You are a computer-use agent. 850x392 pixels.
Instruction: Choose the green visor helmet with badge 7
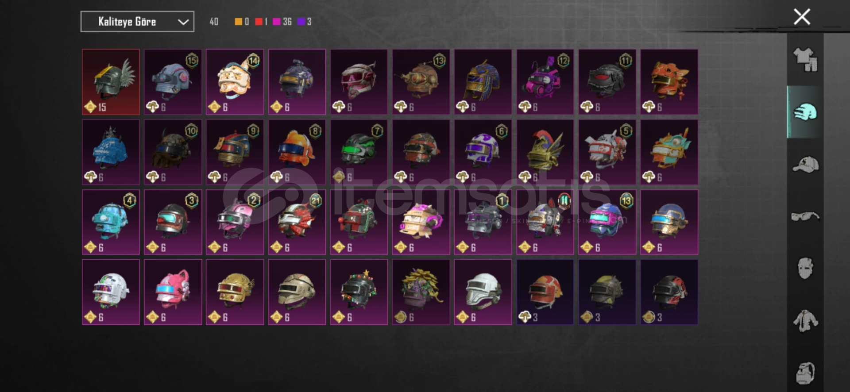pos(359,152)
